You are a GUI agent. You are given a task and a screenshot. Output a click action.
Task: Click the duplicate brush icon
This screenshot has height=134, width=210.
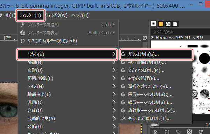(x=178, y=132)
